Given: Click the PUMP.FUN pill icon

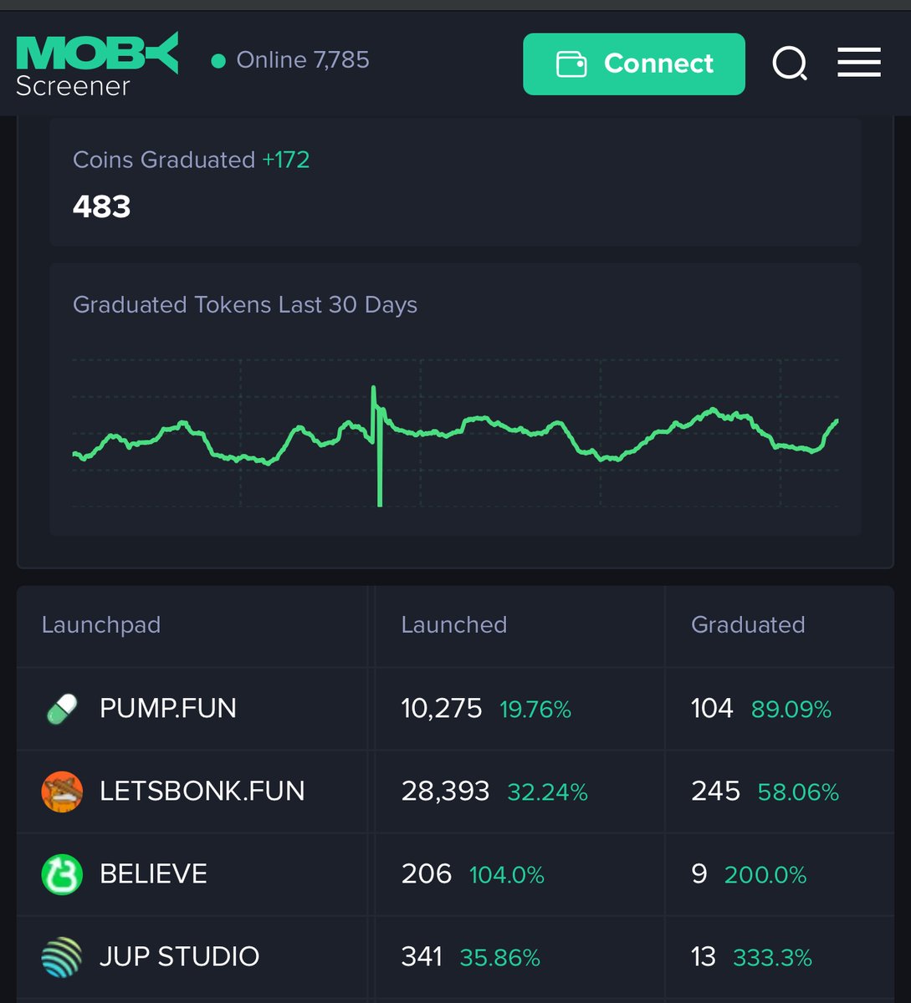Looking at the screenshot, I should [x=62, y=709].
